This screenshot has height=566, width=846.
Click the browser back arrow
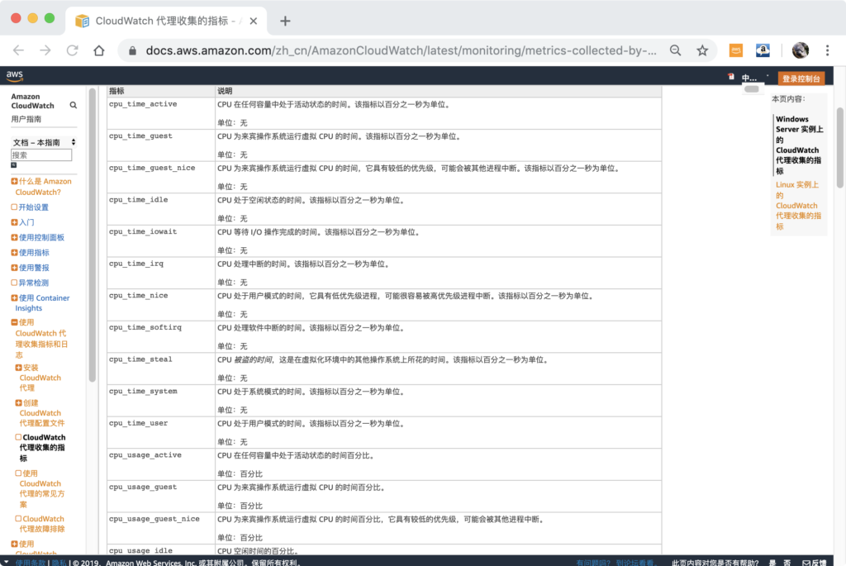coord(18,50)
